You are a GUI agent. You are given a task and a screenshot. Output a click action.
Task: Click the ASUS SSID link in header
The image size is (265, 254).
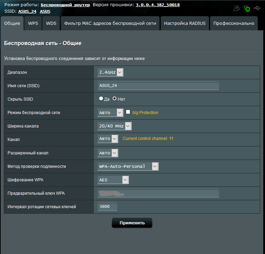45,11
